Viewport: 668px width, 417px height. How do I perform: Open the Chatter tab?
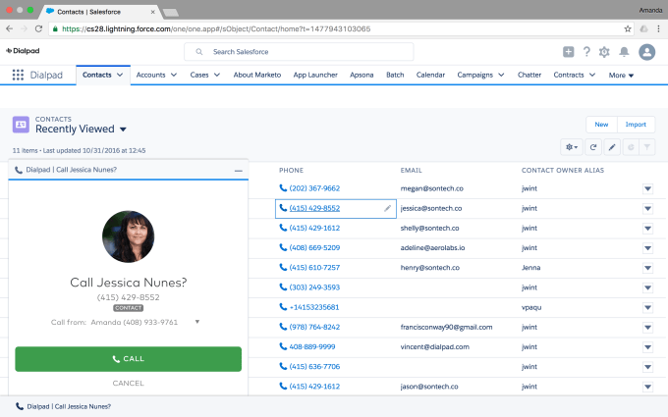pyautogui.click(x=529, y=75)
